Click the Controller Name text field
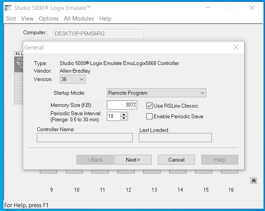Viewport: 265px width, 211px height. (x=85, y=138)
